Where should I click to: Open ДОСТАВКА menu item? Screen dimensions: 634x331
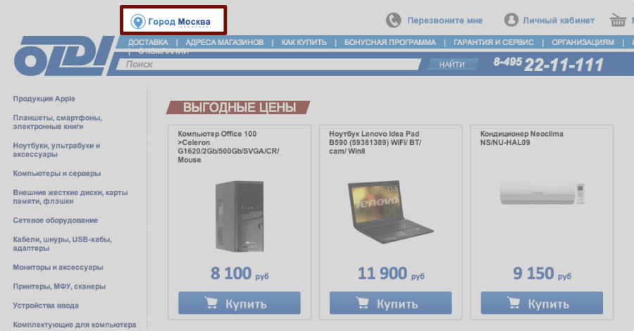[x=148, y=42]
